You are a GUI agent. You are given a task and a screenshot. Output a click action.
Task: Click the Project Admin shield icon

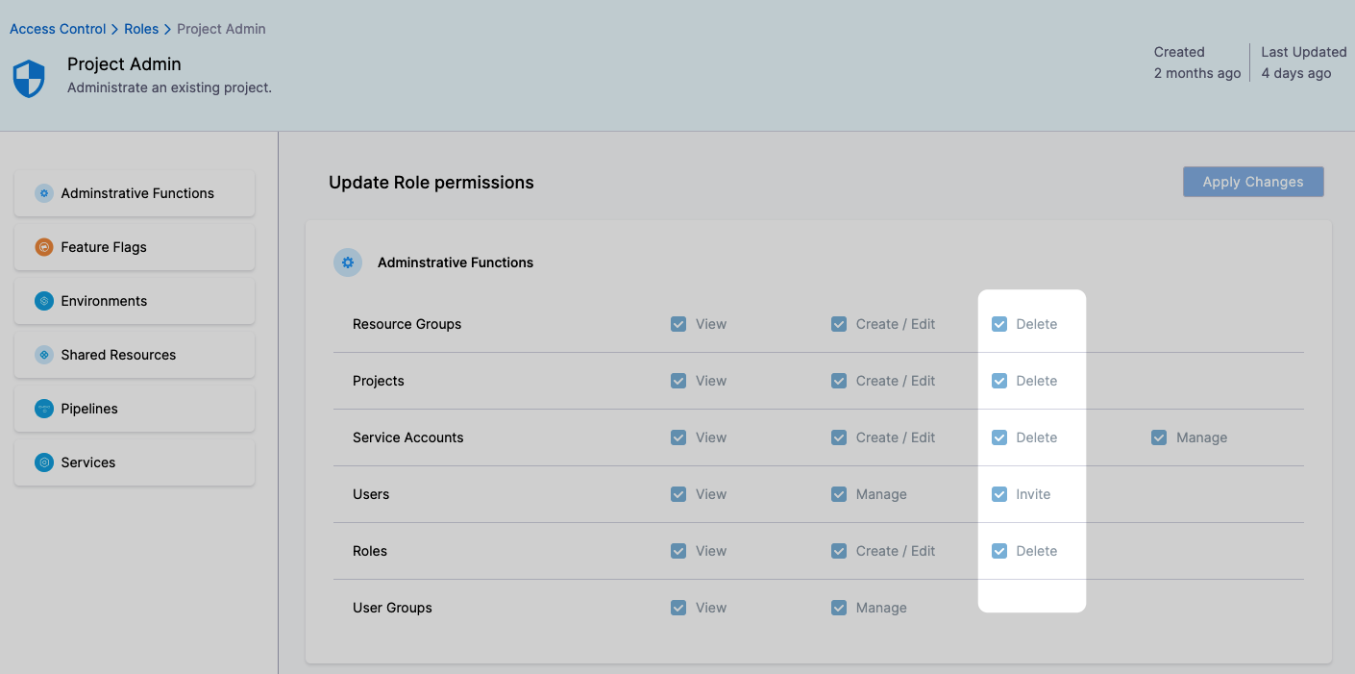[29, 79]
